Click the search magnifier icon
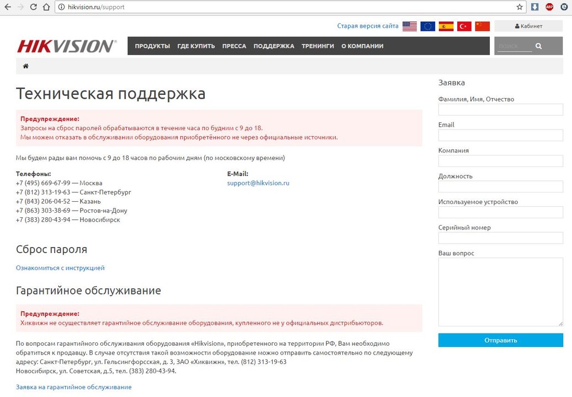This screenshot has width=572, height=397. pyautogui.click(x=538, y=46)
